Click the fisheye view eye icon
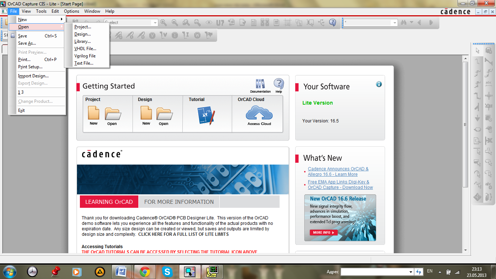Screen dimensions: 496x279 click(x=209, y=23)
